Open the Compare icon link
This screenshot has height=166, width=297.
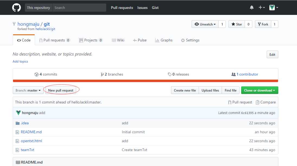pos(265,102)
